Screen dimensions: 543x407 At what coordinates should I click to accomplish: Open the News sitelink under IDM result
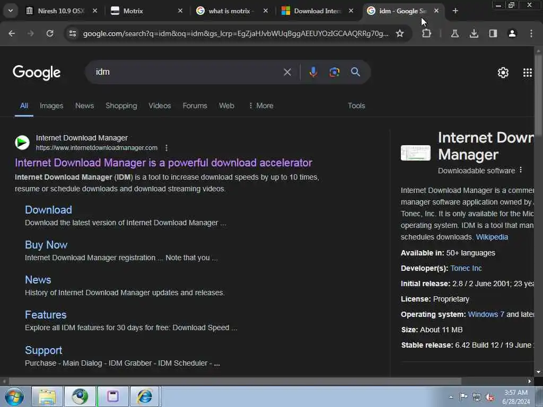click(38, 280)
